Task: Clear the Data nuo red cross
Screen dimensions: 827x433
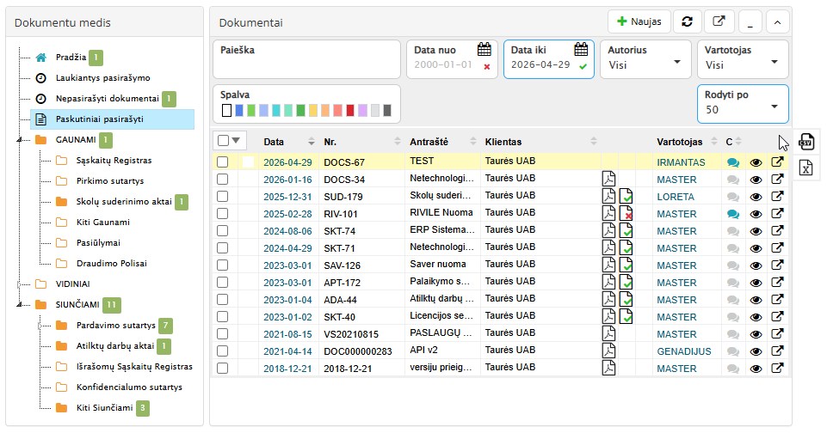Action: (x=487, y=67)
